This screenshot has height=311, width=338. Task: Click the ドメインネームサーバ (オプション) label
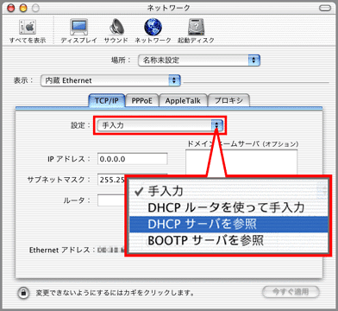pyautogui.click(x=242, y=143)
